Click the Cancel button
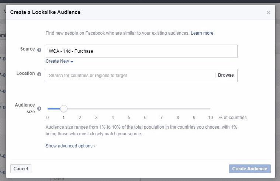 click(x=21, y=169)
